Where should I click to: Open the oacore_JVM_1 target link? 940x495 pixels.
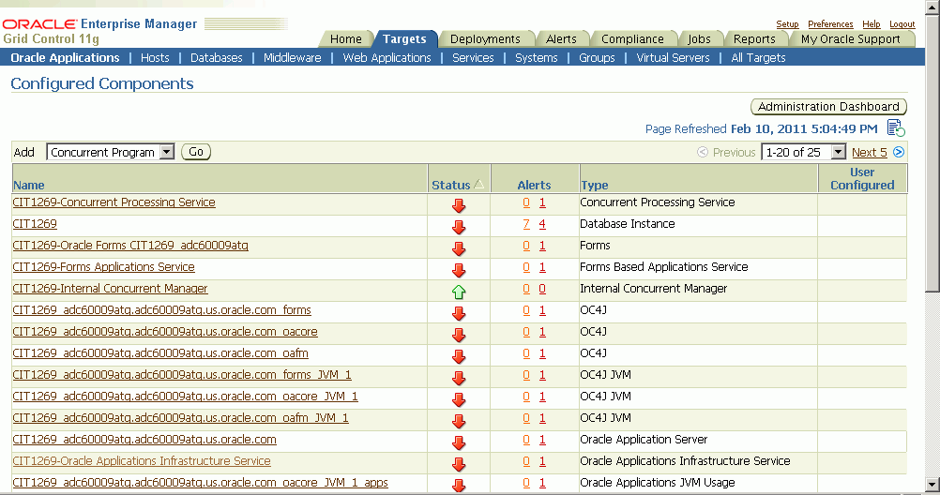coord(185,397)
